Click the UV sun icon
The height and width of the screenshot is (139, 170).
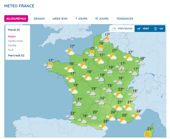pos(155,28)
